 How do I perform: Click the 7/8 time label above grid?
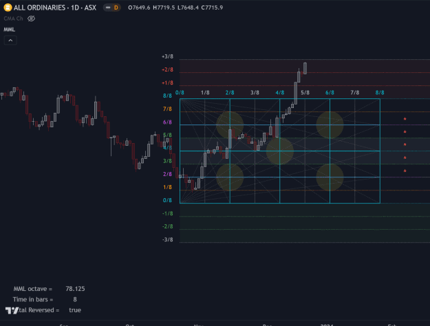(355, 93)
